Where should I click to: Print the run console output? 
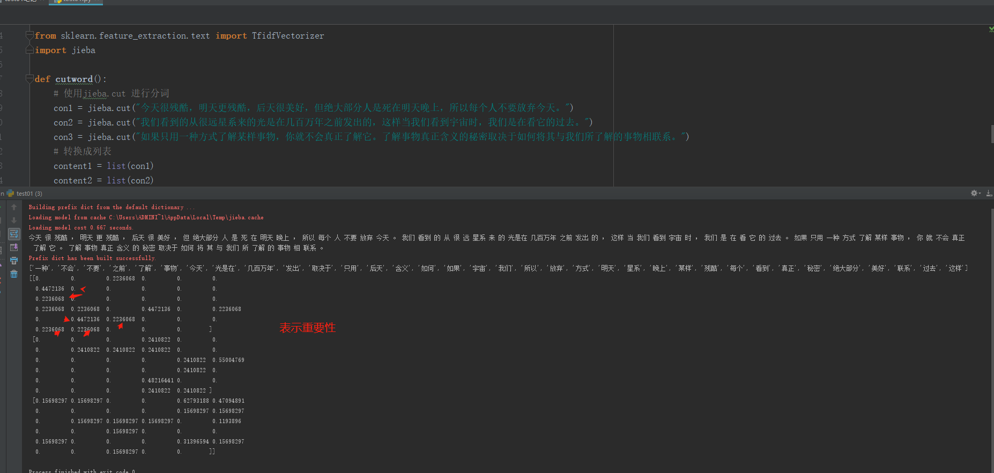point(14,261)
